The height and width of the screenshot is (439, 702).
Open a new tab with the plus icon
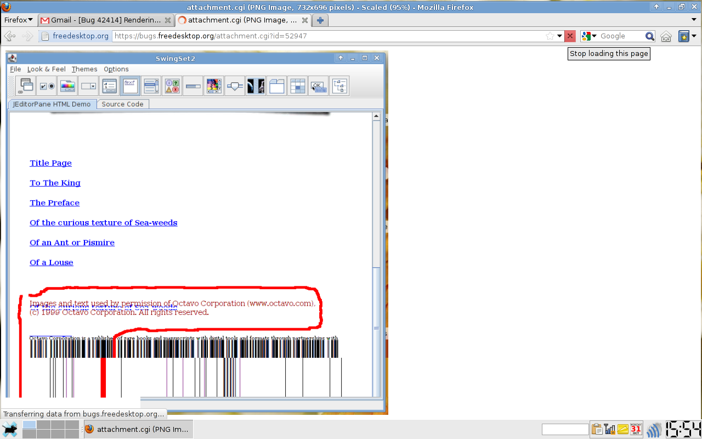[320, 20]
